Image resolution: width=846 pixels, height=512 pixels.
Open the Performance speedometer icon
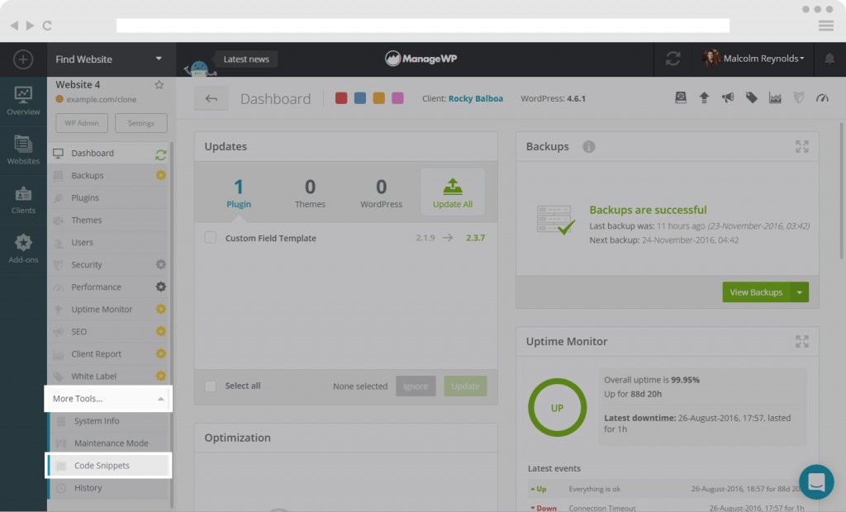(822, 97)
